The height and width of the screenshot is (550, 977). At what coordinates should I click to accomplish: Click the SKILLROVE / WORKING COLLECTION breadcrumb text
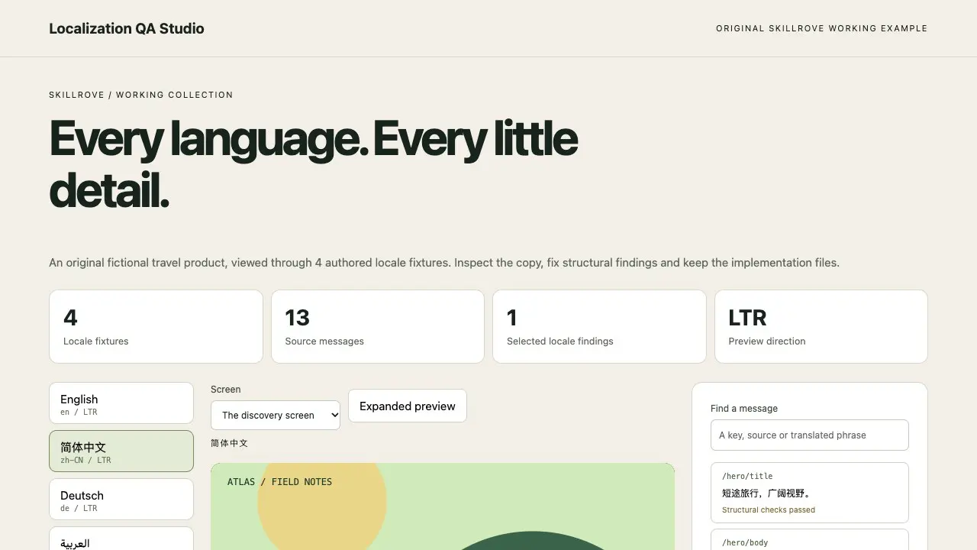[141, 95]
